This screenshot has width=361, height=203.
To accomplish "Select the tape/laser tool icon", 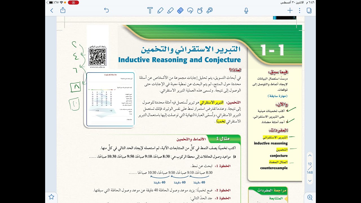I will coord(210,10).
